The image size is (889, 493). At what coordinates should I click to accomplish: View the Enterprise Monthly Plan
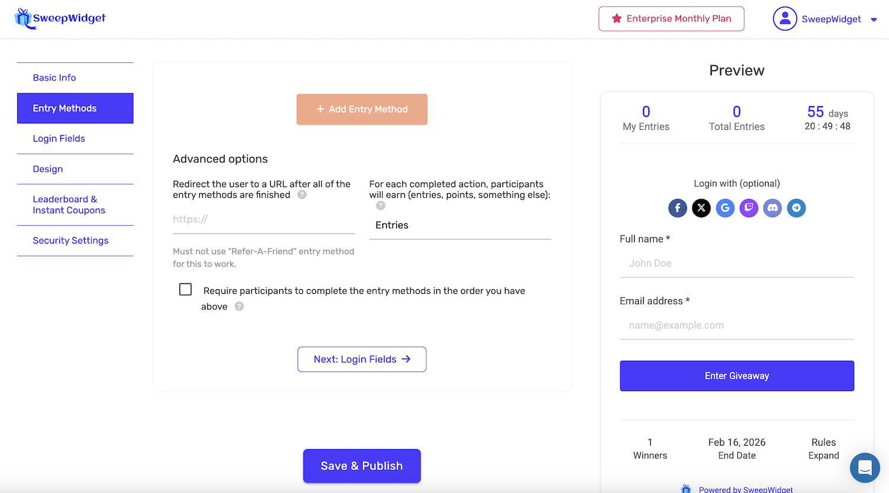point(671,18)
